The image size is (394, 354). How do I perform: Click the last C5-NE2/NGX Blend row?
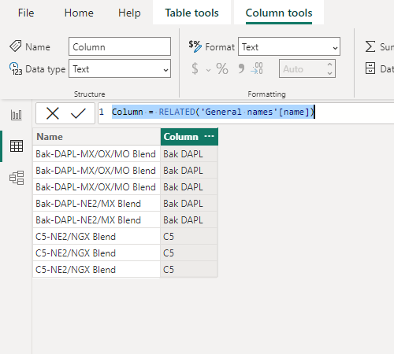coord(96,270)
